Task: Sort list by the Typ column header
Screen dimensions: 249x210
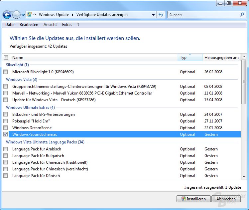Action: (190, 57)
